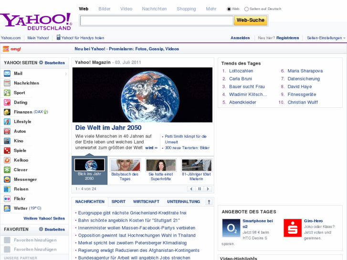Image resolution: width=347 pixels, height=260 pixels.
Task: Click the Autos car icon
Action: point(7,131)
